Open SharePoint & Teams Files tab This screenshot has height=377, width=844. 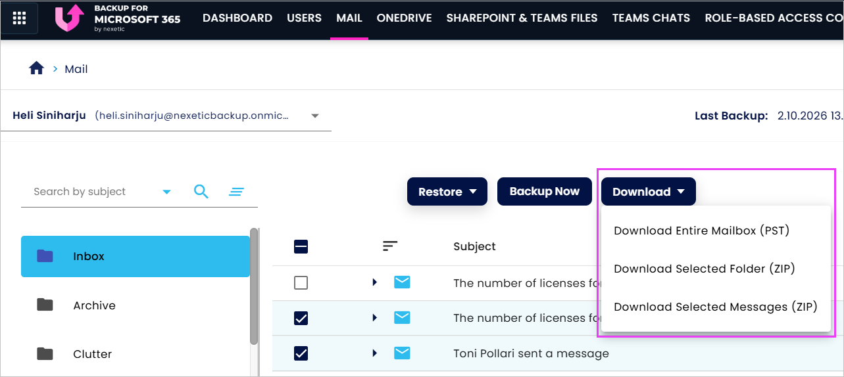(522, 18)
